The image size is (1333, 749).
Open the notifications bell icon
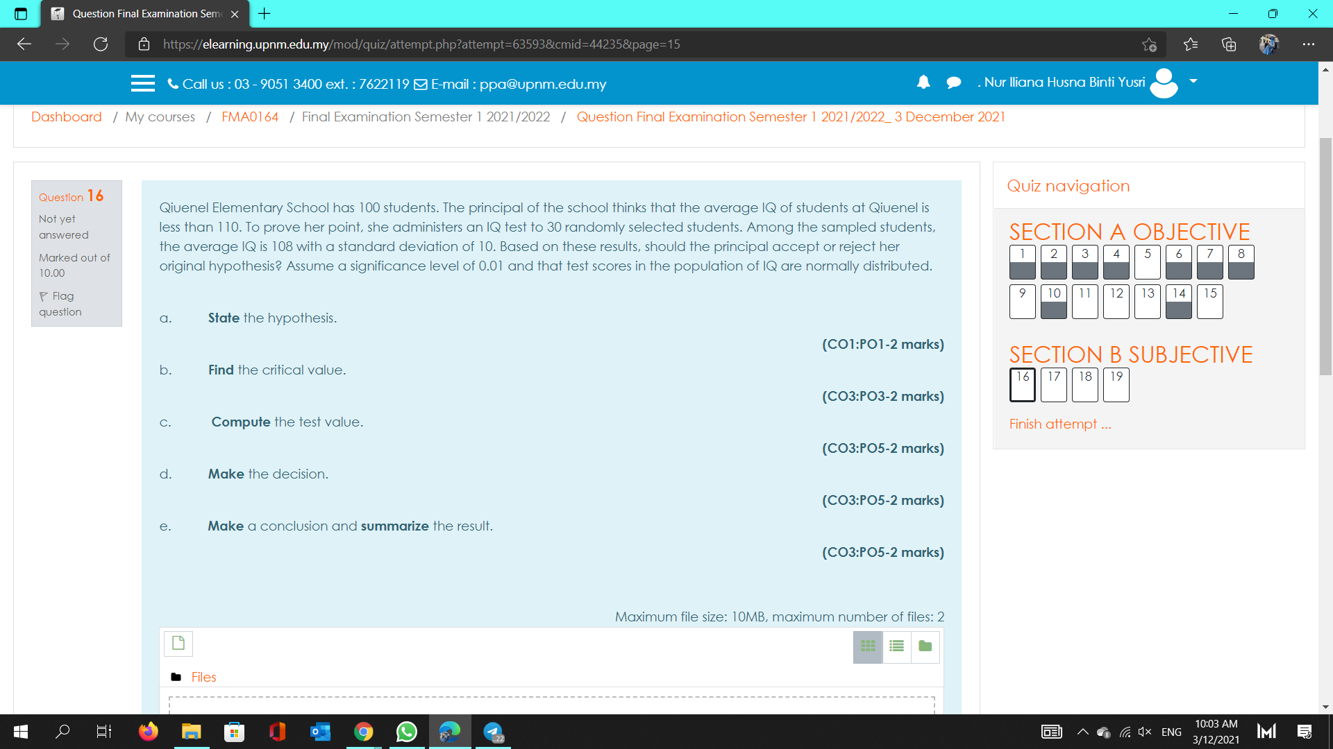(923, 82)
